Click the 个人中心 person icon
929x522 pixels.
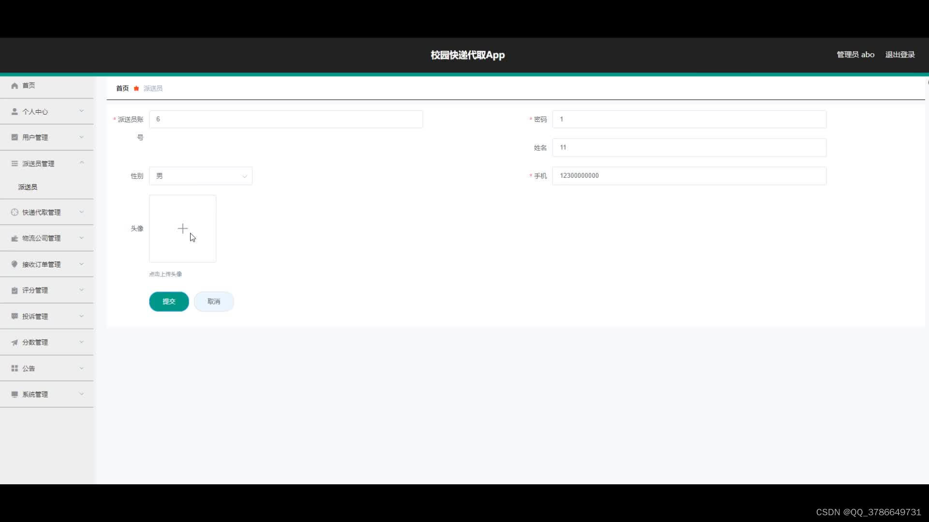click(15, 112)
